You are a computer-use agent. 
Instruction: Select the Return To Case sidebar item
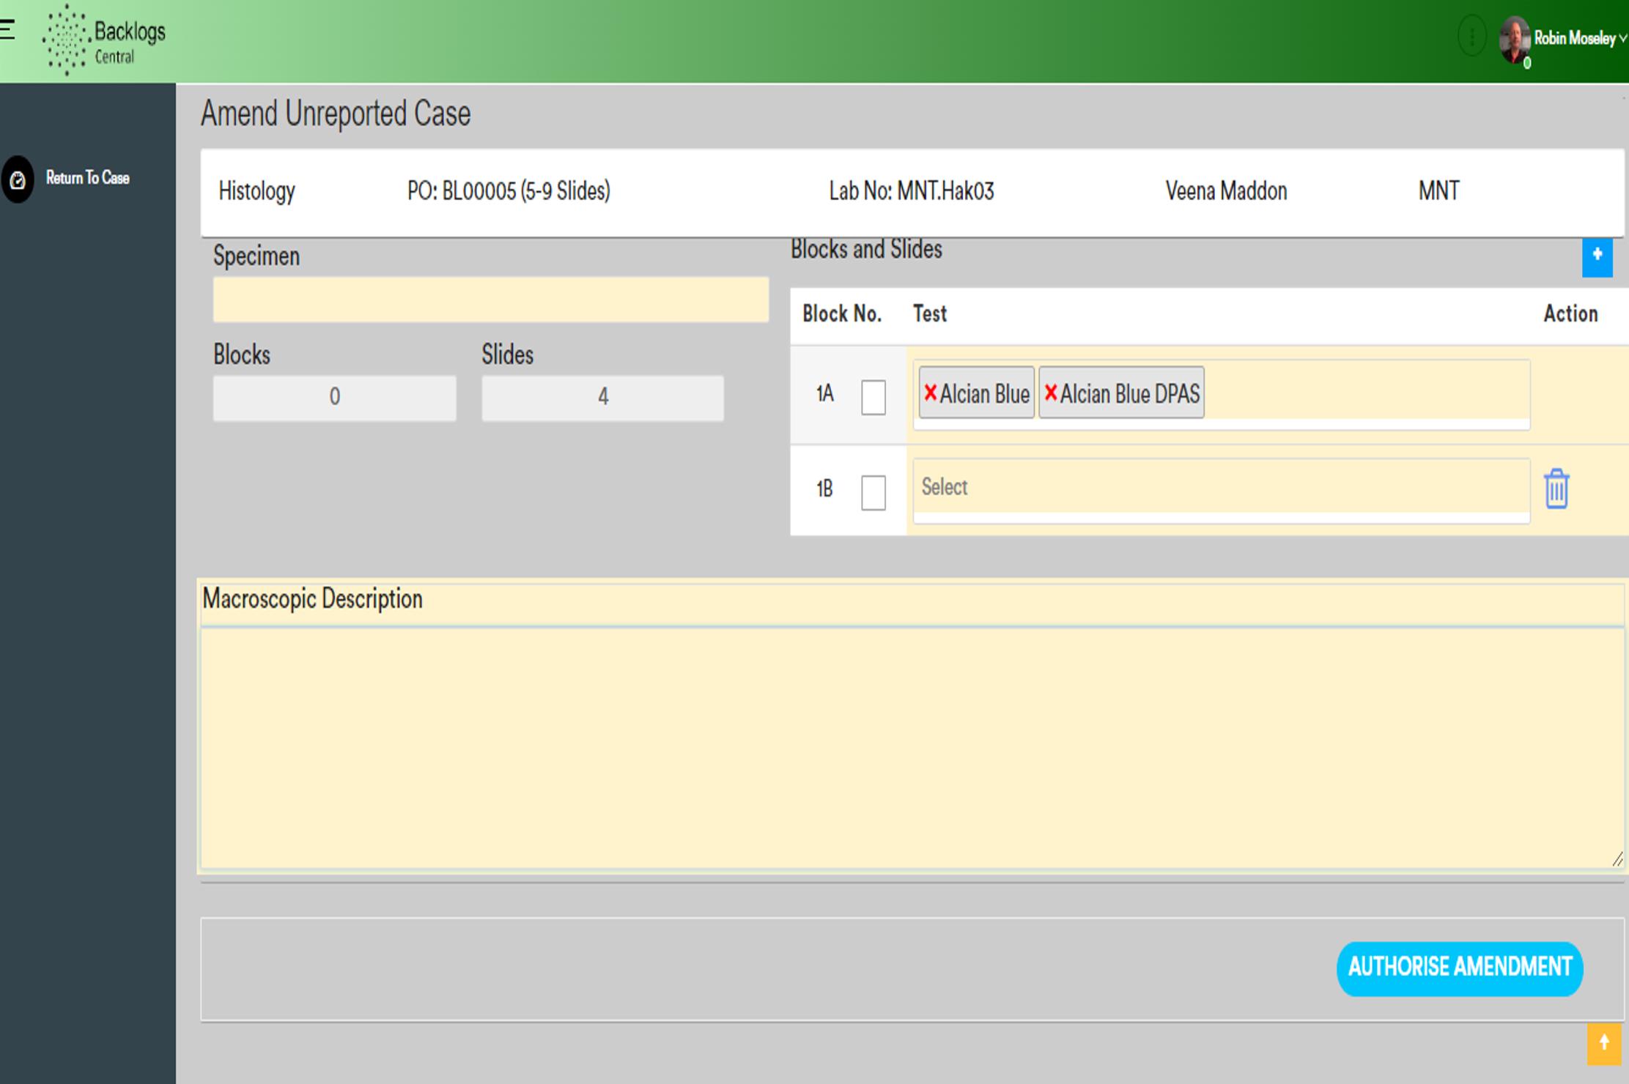[x=87, y=178]
